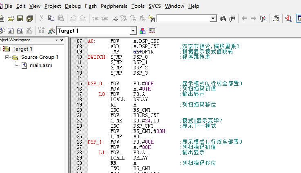
Task: Open the File menu
Action: pos(8,6)
